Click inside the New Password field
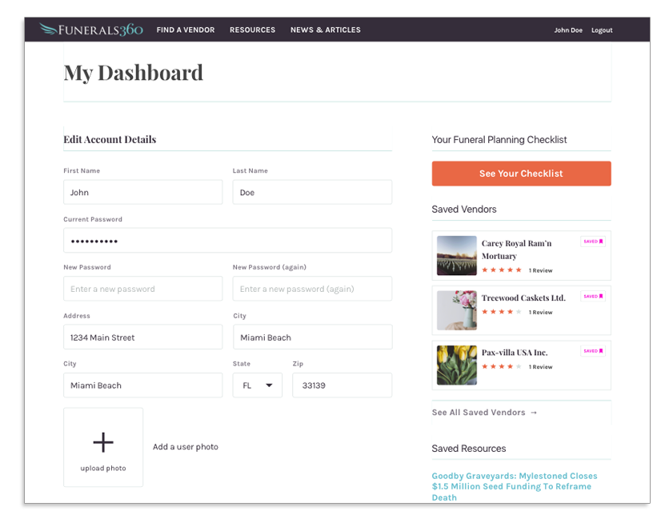The image size is (669, 519). (142, 288)
